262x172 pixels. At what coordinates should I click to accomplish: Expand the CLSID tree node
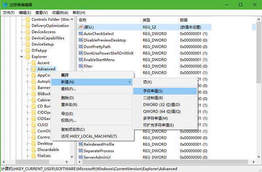pos(28,125)
